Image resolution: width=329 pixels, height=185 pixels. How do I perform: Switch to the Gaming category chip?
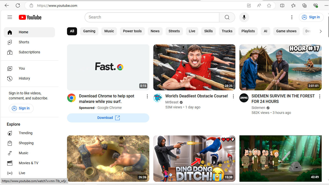coord(89,31)
